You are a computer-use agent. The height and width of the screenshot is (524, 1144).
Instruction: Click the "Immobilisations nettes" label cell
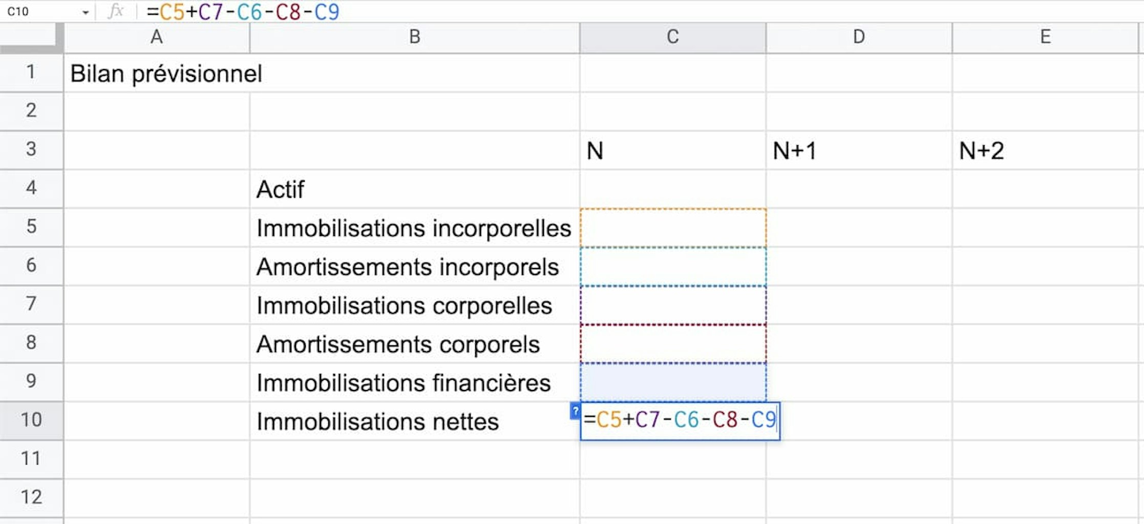(378, 422)
